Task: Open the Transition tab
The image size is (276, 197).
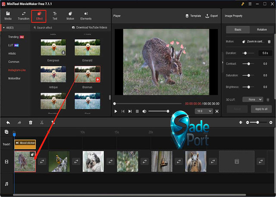Action: coord(23,16)
